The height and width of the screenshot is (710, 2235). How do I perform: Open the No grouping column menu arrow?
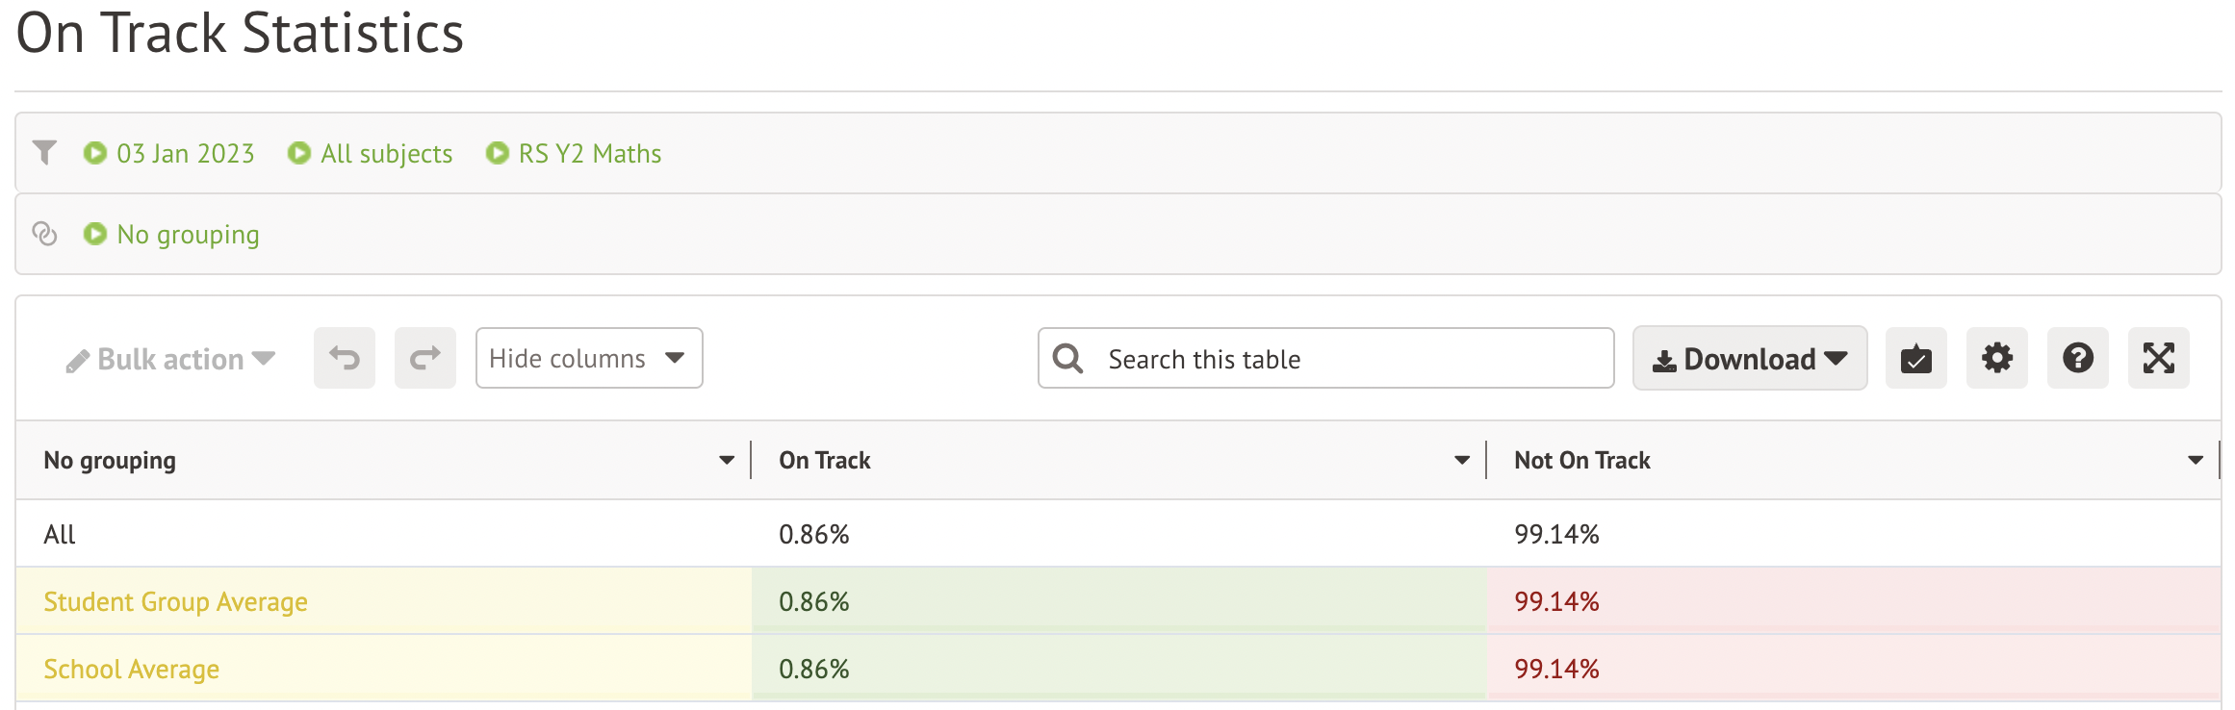[727, 461]
